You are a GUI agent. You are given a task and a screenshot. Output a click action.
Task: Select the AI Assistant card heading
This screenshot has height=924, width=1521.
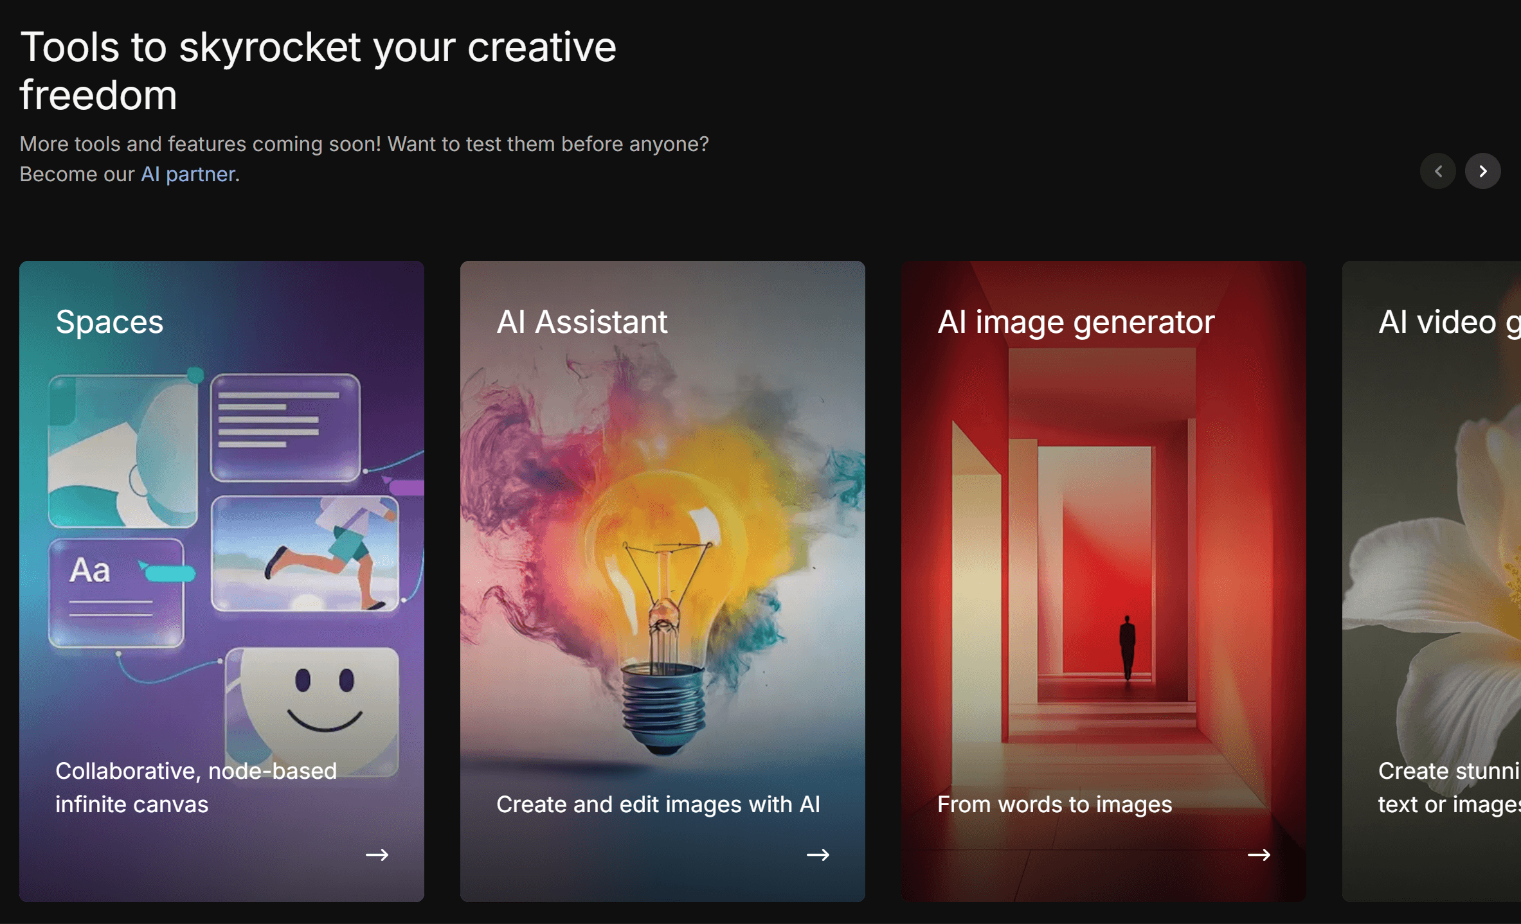582,321
